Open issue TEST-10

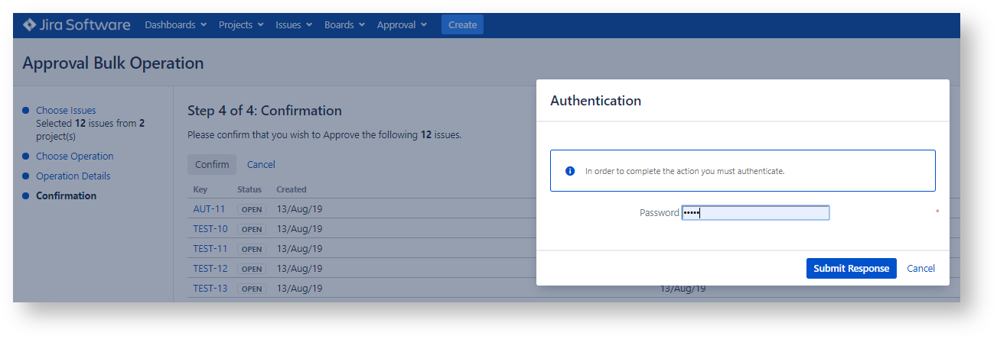[210, 228]
